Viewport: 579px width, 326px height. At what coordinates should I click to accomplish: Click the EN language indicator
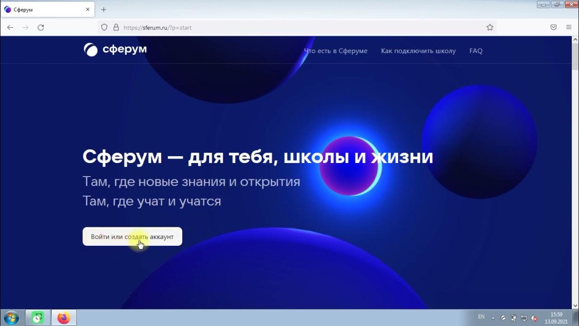point(481,317)
